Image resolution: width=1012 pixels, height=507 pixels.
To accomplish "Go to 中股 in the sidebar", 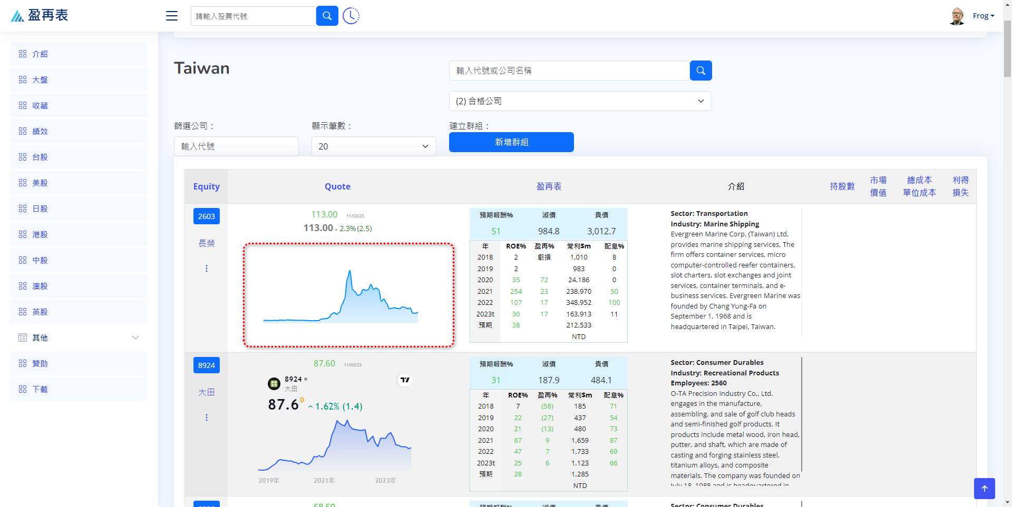I will pyautogui.click(x=79, y=260).
